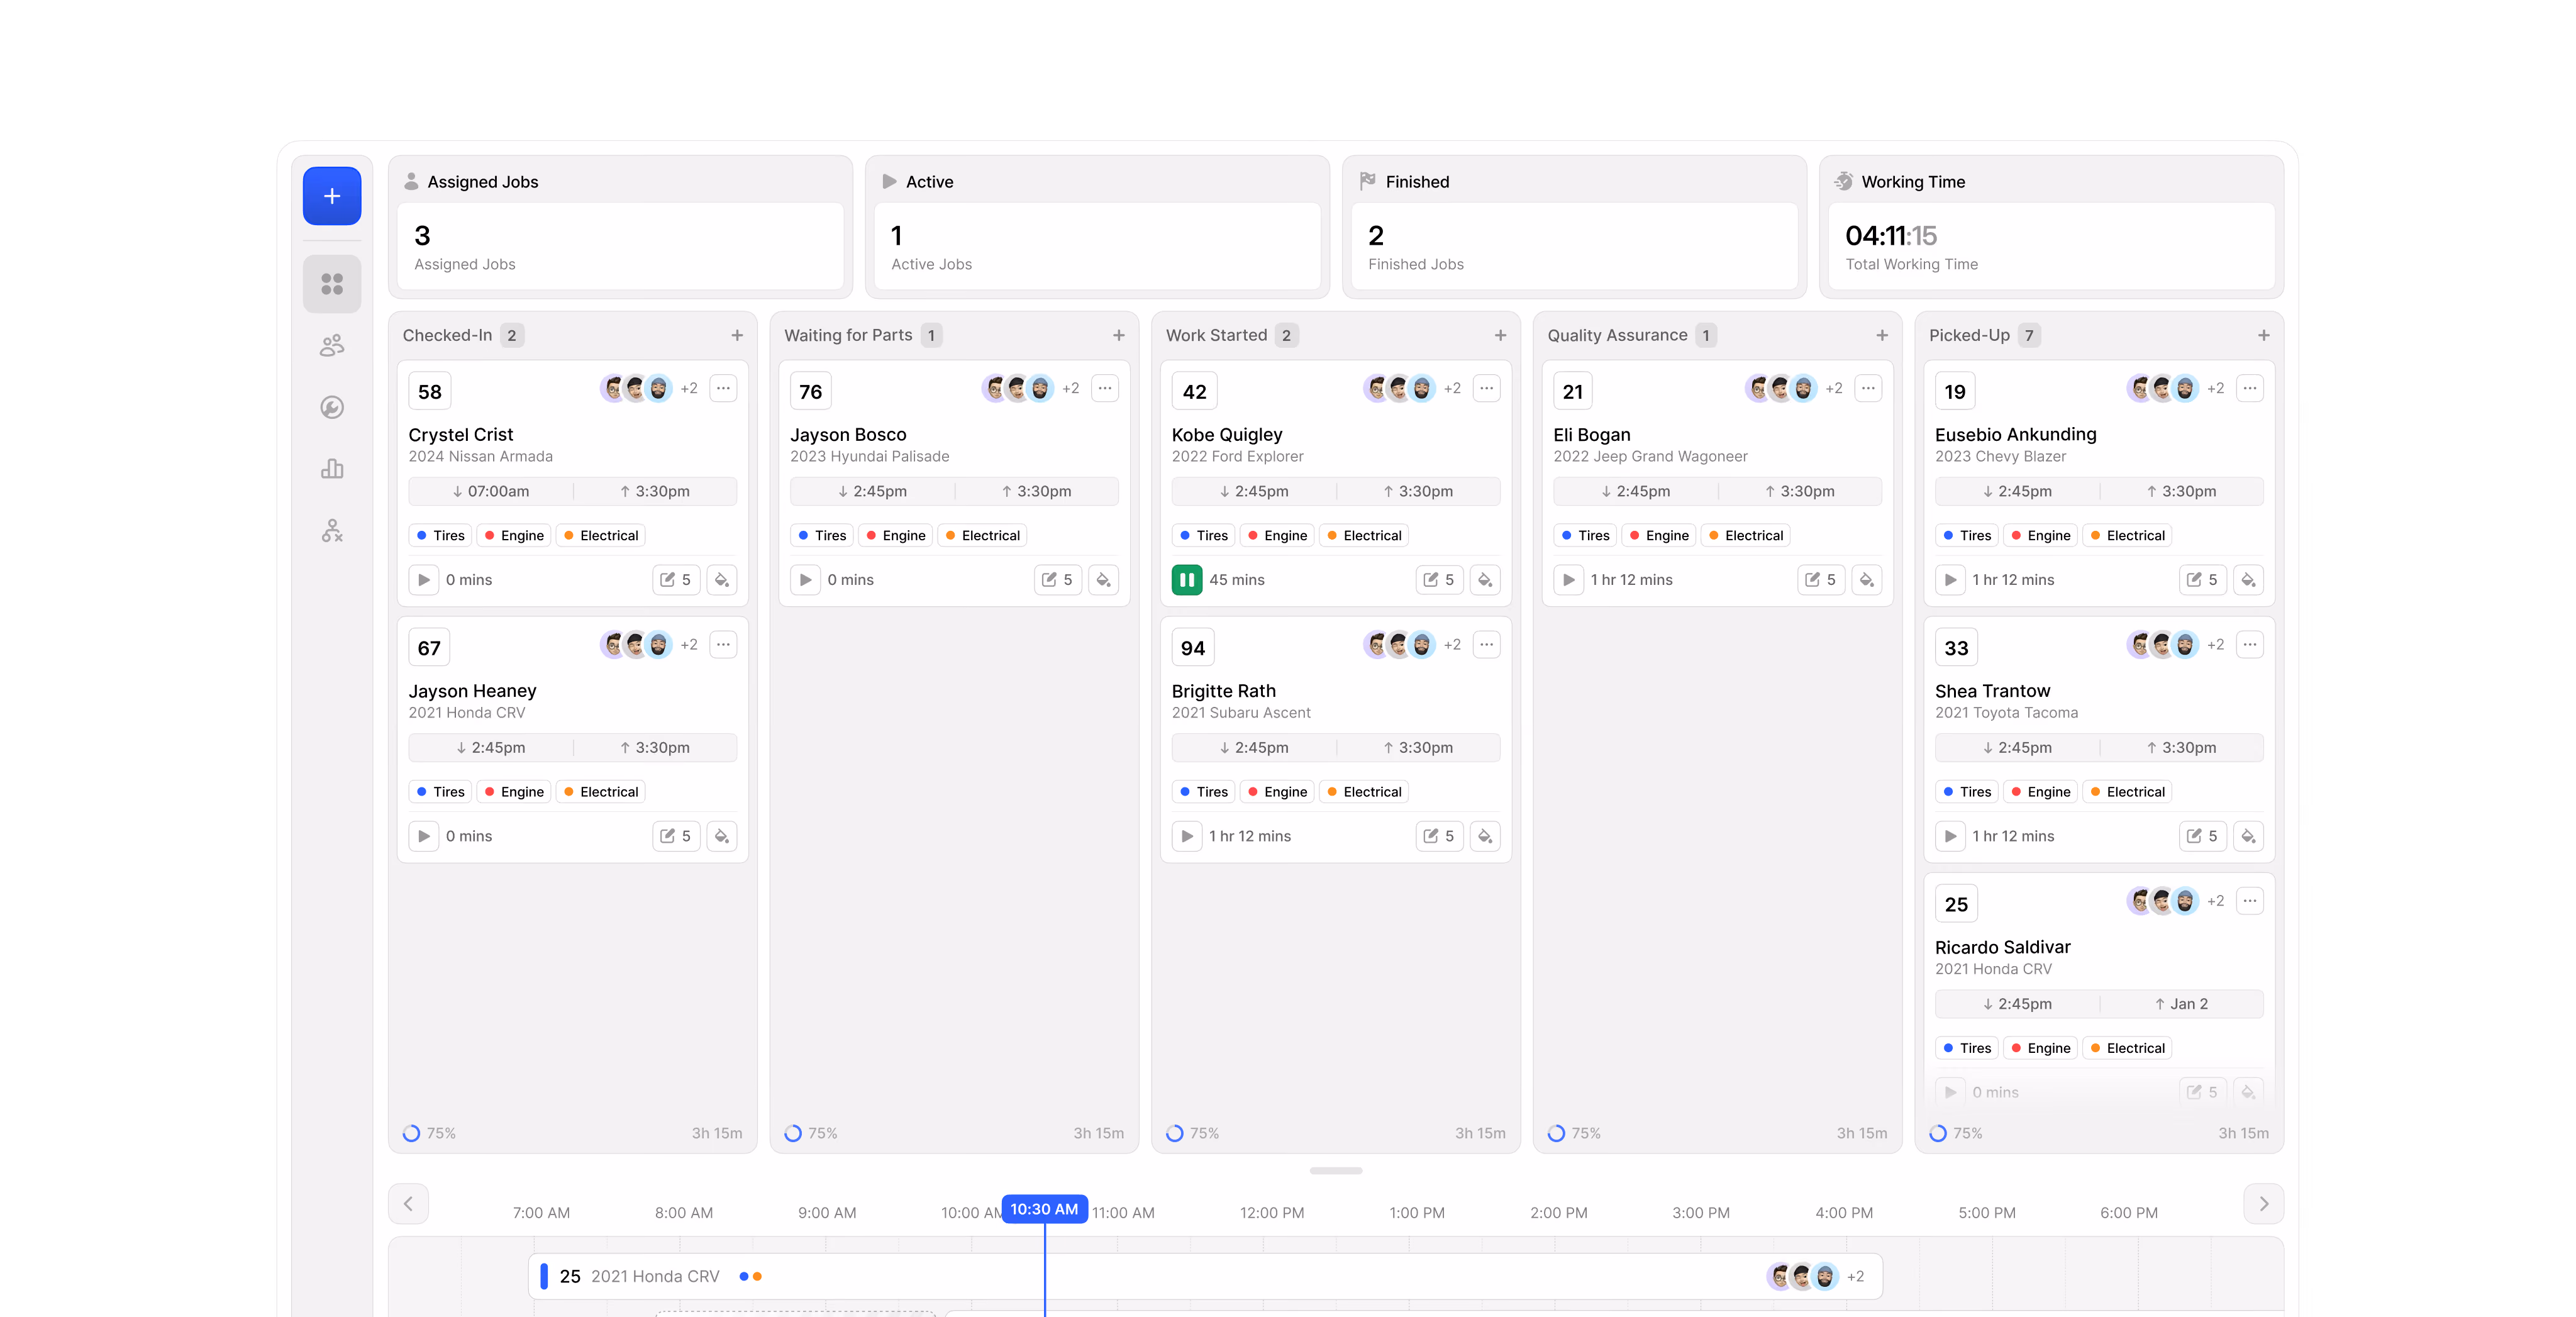This screenshot has width=2576, height=1317.
Task: Start the timer on job 19 card
Action: [x=1951, y=580]
